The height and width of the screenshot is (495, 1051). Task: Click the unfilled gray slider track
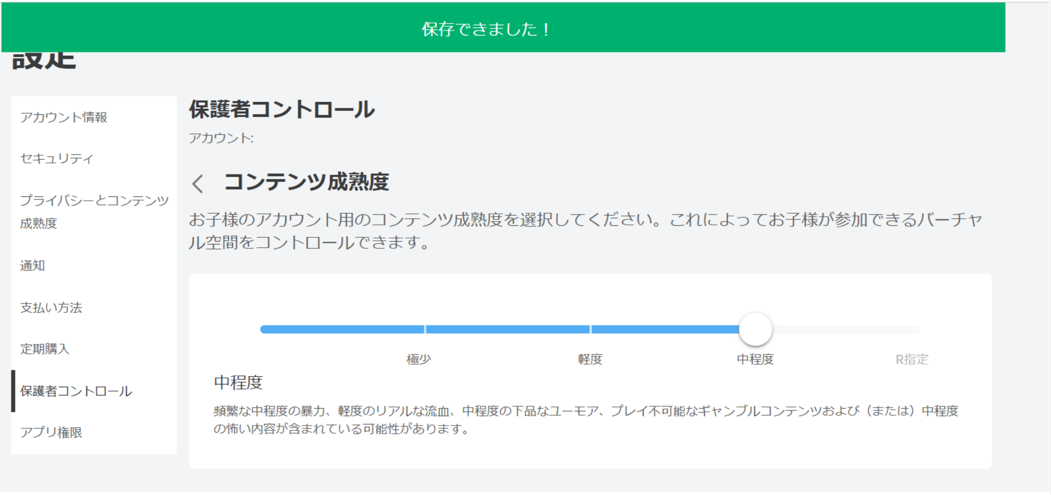coord(846,329)
